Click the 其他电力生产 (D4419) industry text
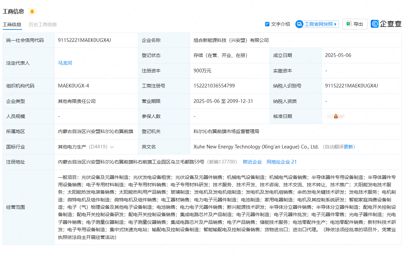 82,147
